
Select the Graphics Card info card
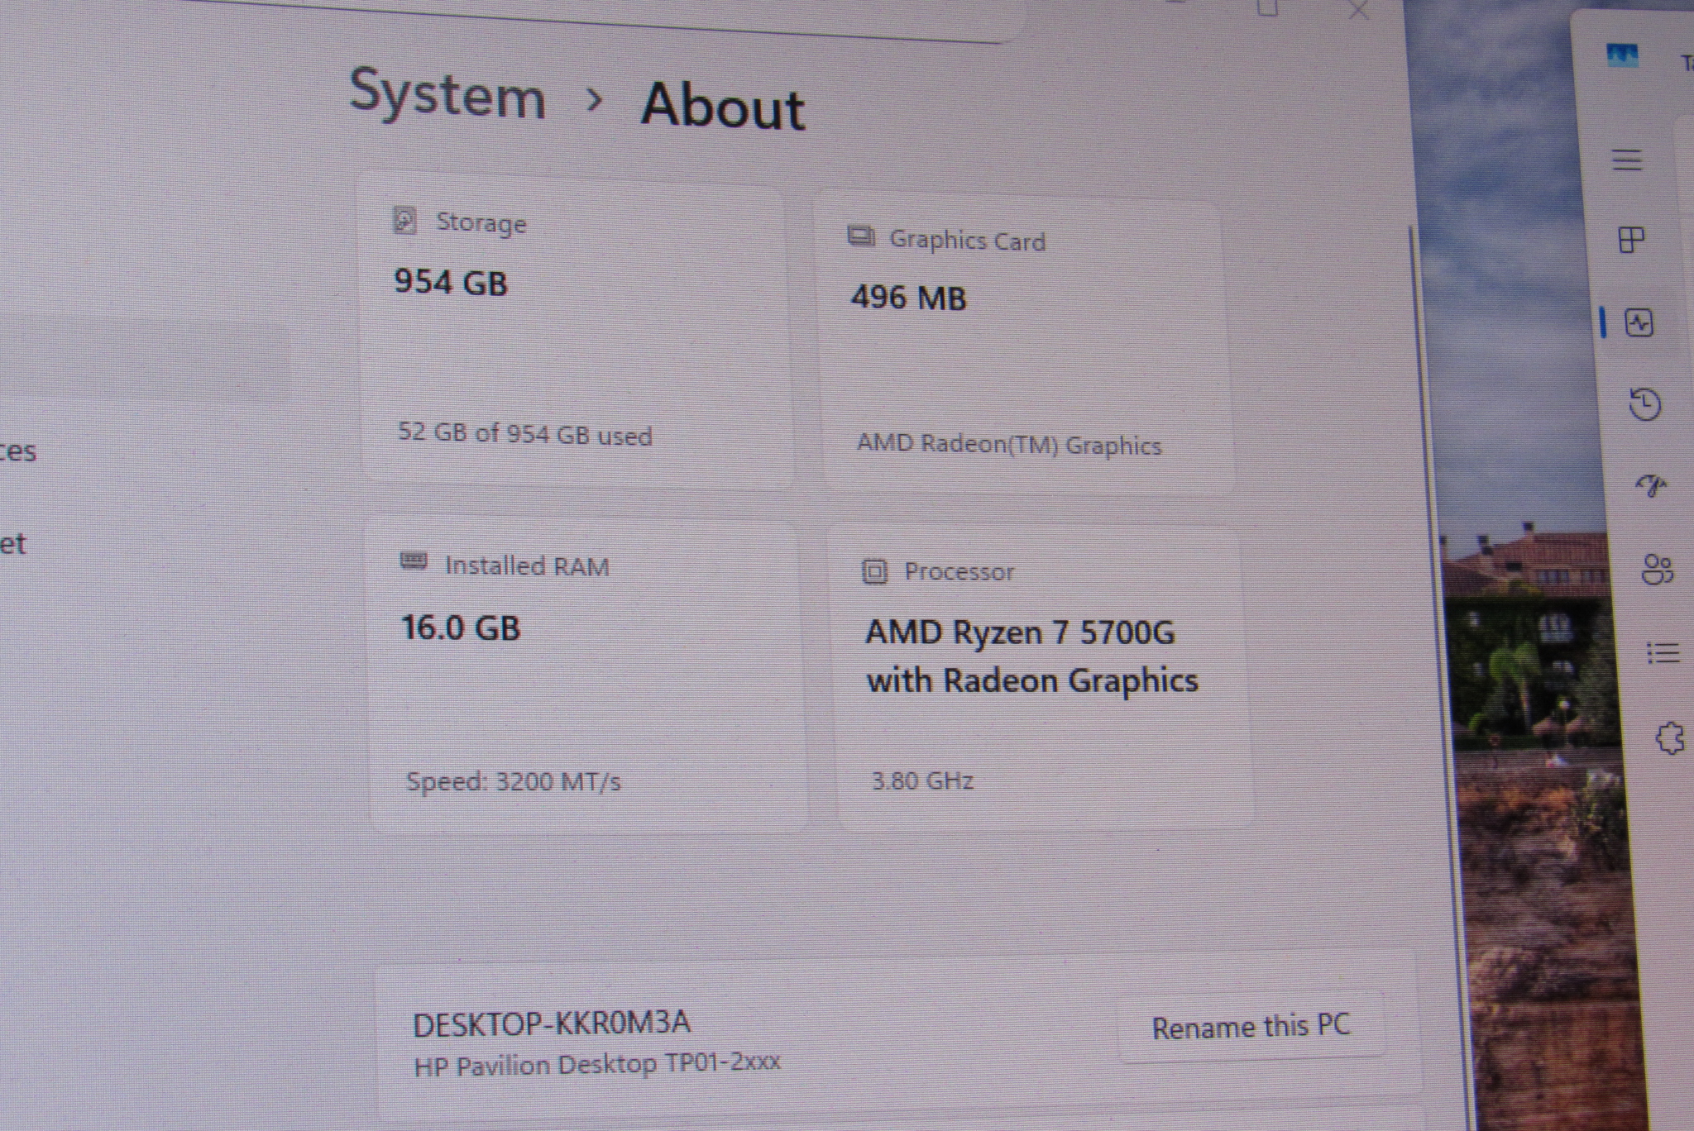coord(1022,343)
